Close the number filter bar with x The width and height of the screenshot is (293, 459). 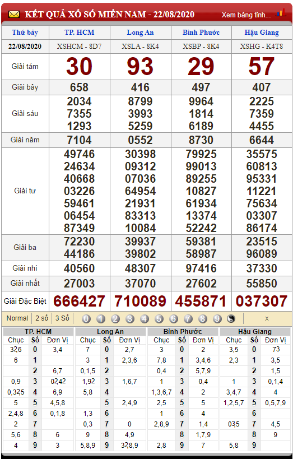click(267, 318)
